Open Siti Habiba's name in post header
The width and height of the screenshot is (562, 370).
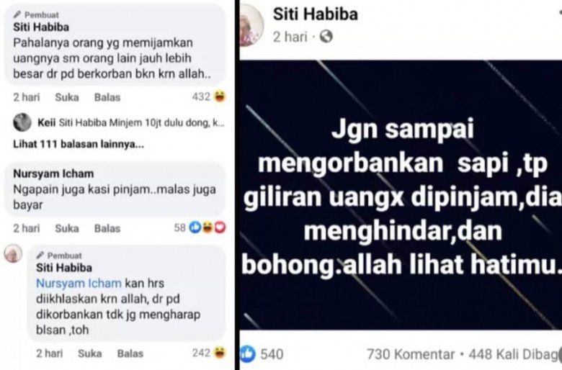click(316, 14)
